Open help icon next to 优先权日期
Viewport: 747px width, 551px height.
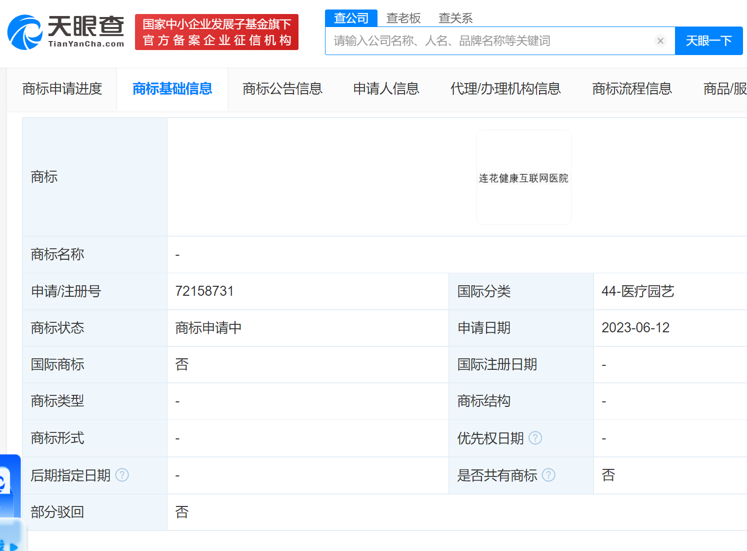[535, 438]
